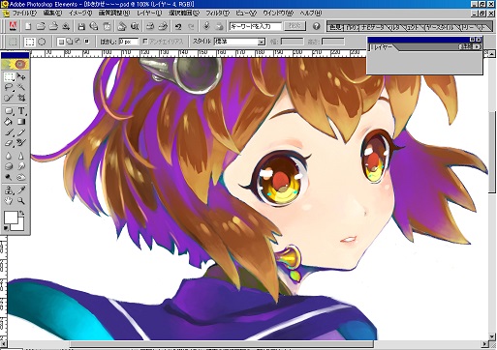Create a new document with New icon
Screen dimensions: 497x350
(x=28, y=26)
